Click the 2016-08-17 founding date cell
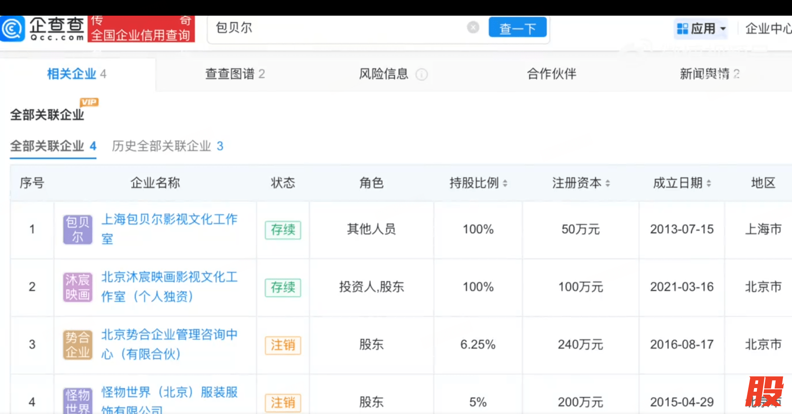The image size is (792, 414). [x=682, y=345]
